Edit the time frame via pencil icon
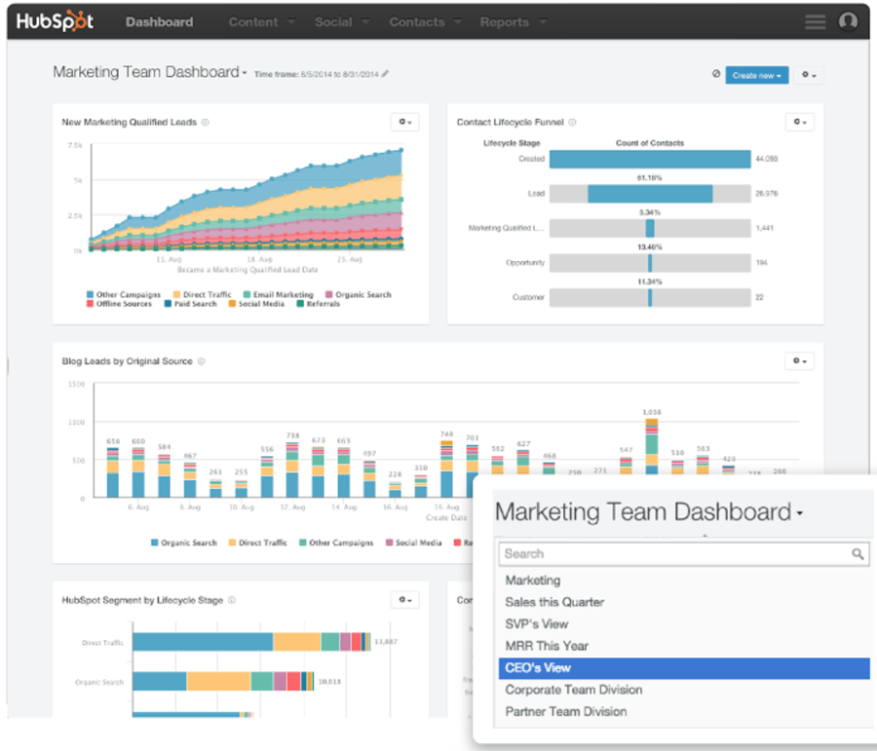 (x=385, y=72)
